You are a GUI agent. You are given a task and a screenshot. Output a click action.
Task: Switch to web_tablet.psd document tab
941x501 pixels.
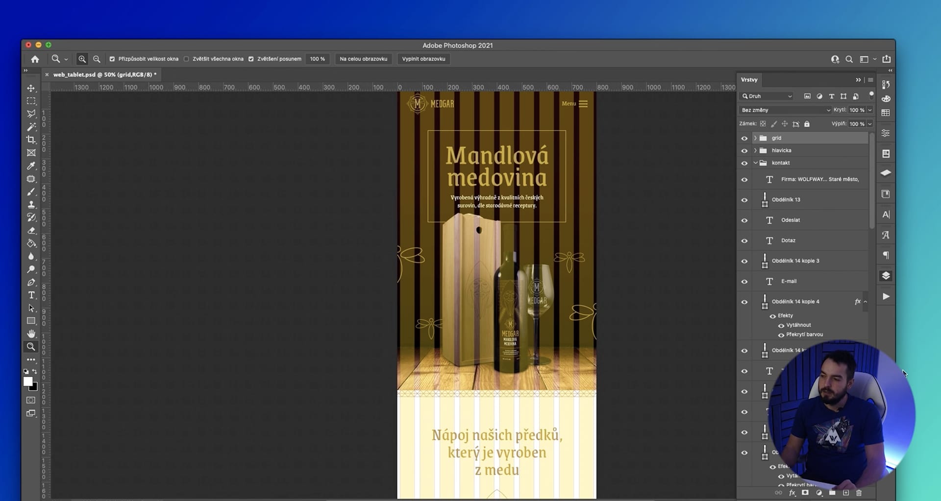pyautogui.click(x=104, y=74)
